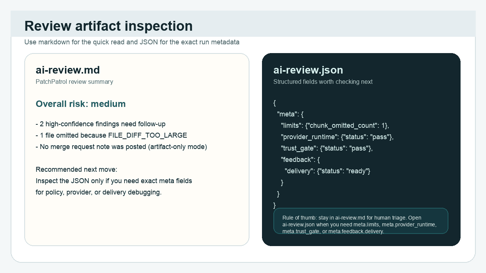The image size is (486, 273).
Task: Click the Structured fields worth checking subtitle
Action: pos(323,82)
